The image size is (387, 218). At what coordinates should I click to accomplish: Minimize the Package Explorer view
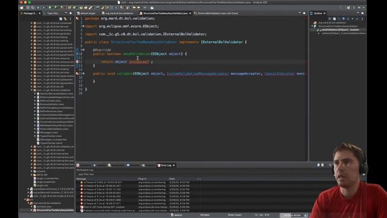click(x=66, y=13)
